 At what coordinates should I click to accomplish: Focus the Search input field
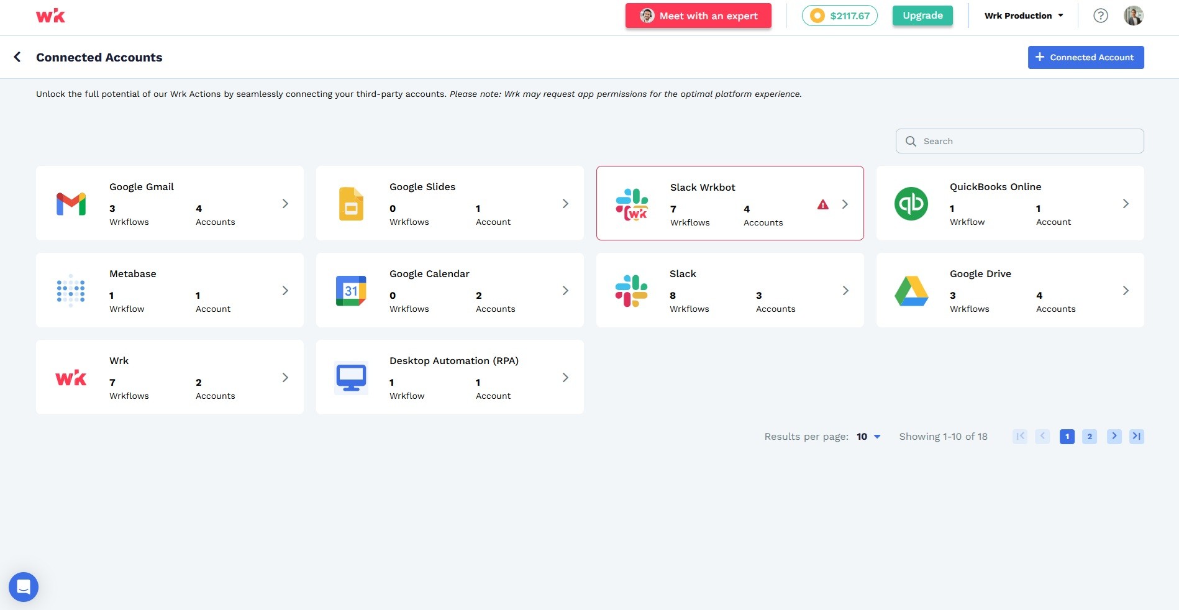[1020, 141]
